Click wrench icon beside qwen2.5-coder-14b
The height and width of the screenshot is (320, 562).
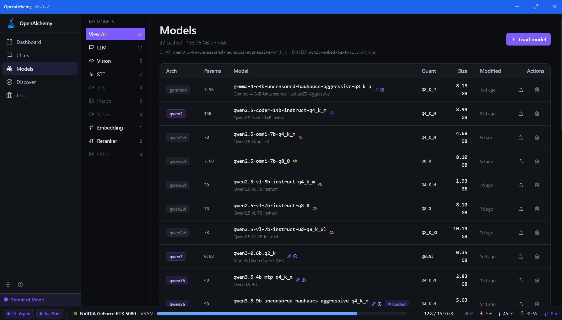(x=332, y=113)
